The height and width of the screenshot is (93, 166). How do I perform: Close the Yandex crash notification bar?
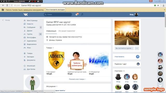pos(164,10)
